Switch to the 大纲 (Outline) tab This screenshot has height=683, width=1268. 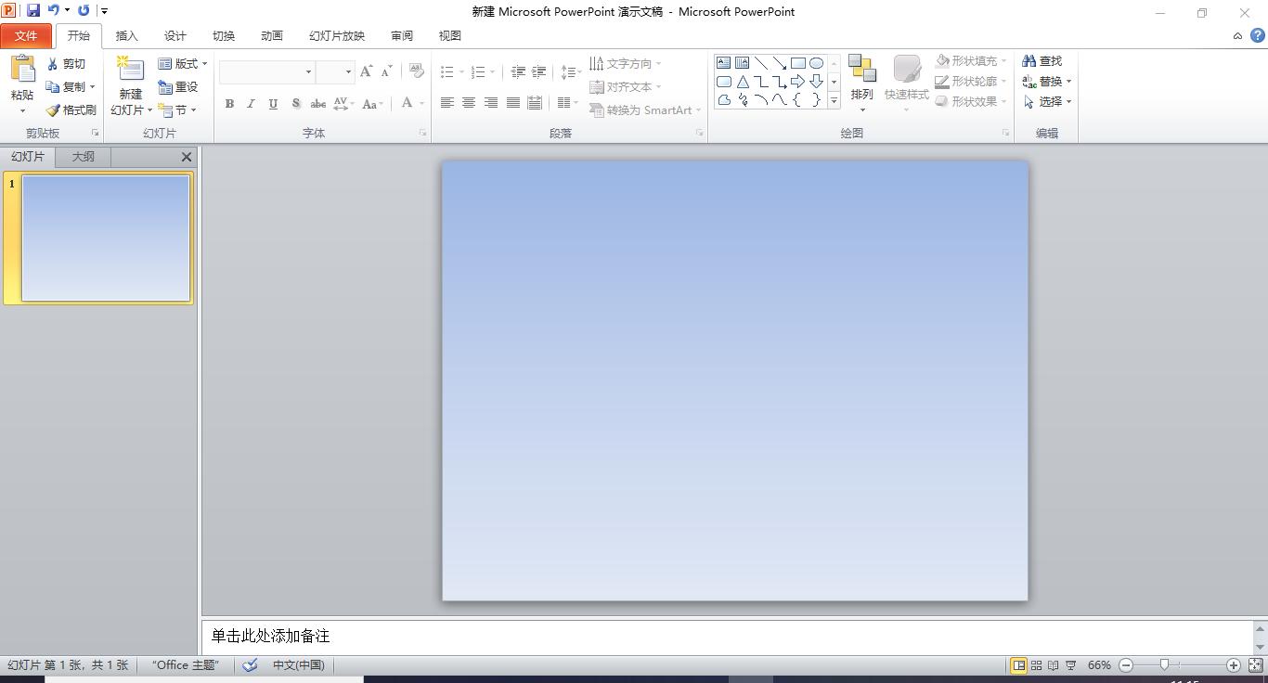[82, 156]
